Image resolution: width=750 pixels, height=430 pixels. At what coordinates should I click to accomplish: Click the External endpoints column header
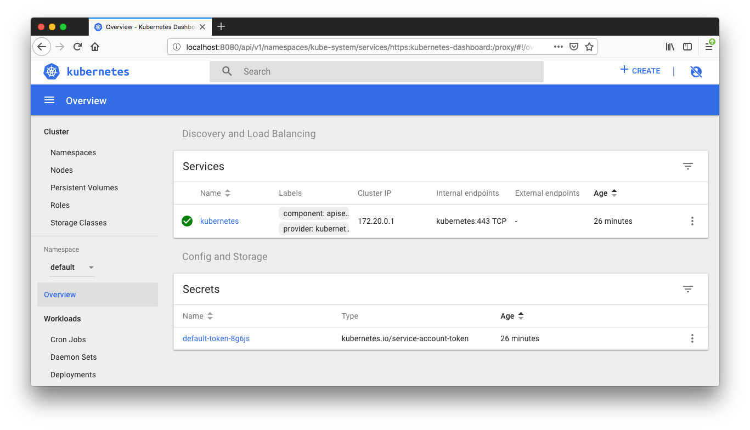547,193
